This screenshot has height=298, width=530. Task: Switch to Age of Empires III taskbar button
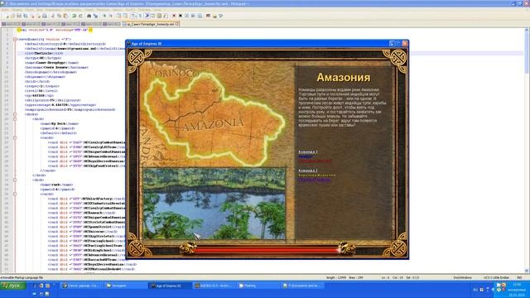point(170,286)
